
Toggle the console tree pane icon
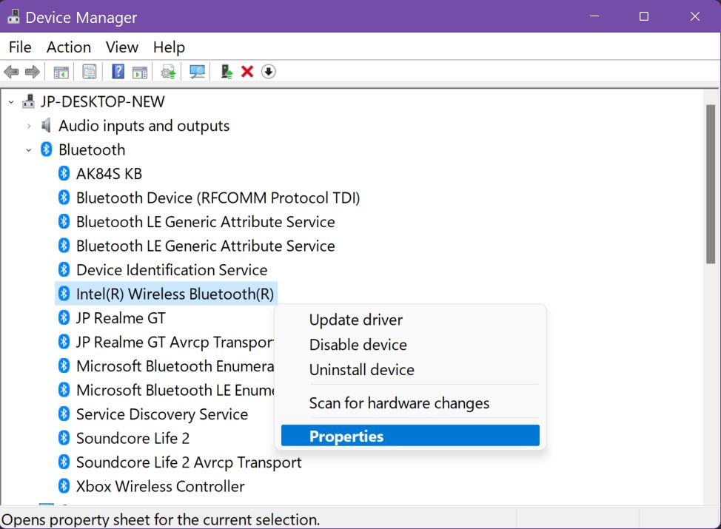61,71
